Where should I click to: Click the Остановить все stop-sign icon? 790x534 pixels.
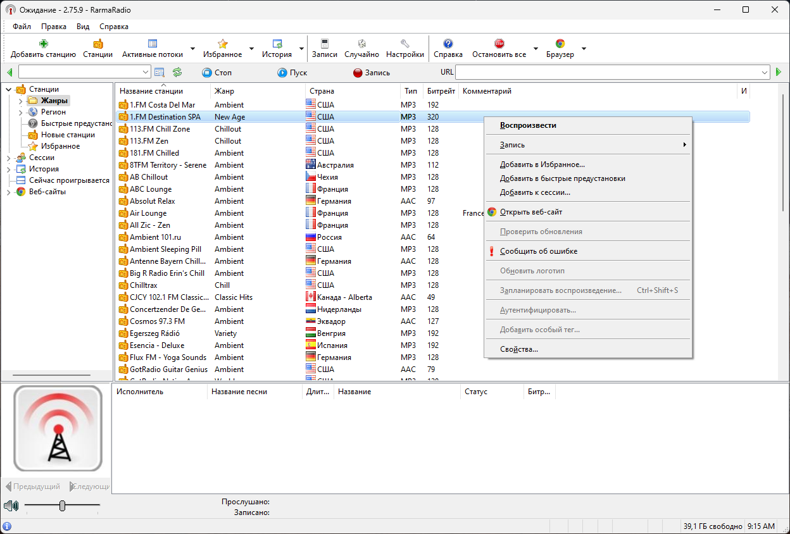499,44
